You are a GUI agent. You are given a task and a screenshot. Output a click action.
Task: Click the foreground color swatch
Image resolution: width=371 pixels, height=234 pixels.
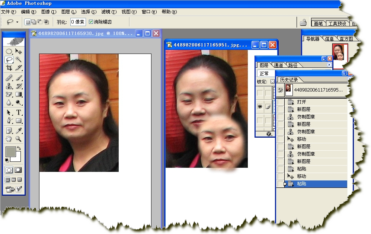tap(10, 151)
